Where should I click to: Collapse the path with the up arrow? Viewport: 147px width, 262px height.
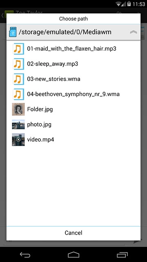tap(134, 32)
